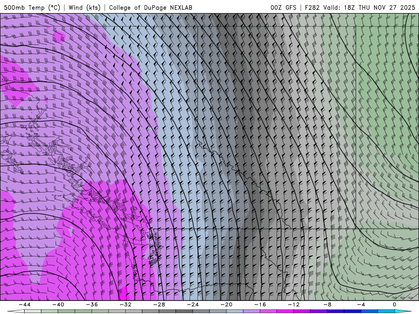Click the -4 colorbar label
This screenshot has height=314, width=419.
pos(361,305)
